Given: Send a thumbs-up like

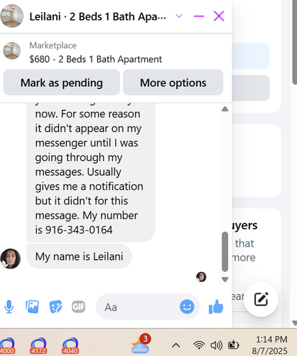Looking at the screenshot, I should [x=216, y=307].
